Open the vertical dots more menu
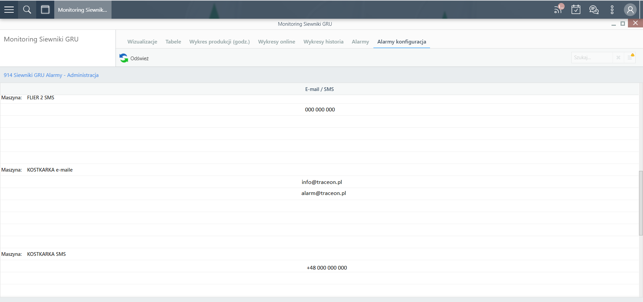The image size is (643, 302). (x=612, y=10)
